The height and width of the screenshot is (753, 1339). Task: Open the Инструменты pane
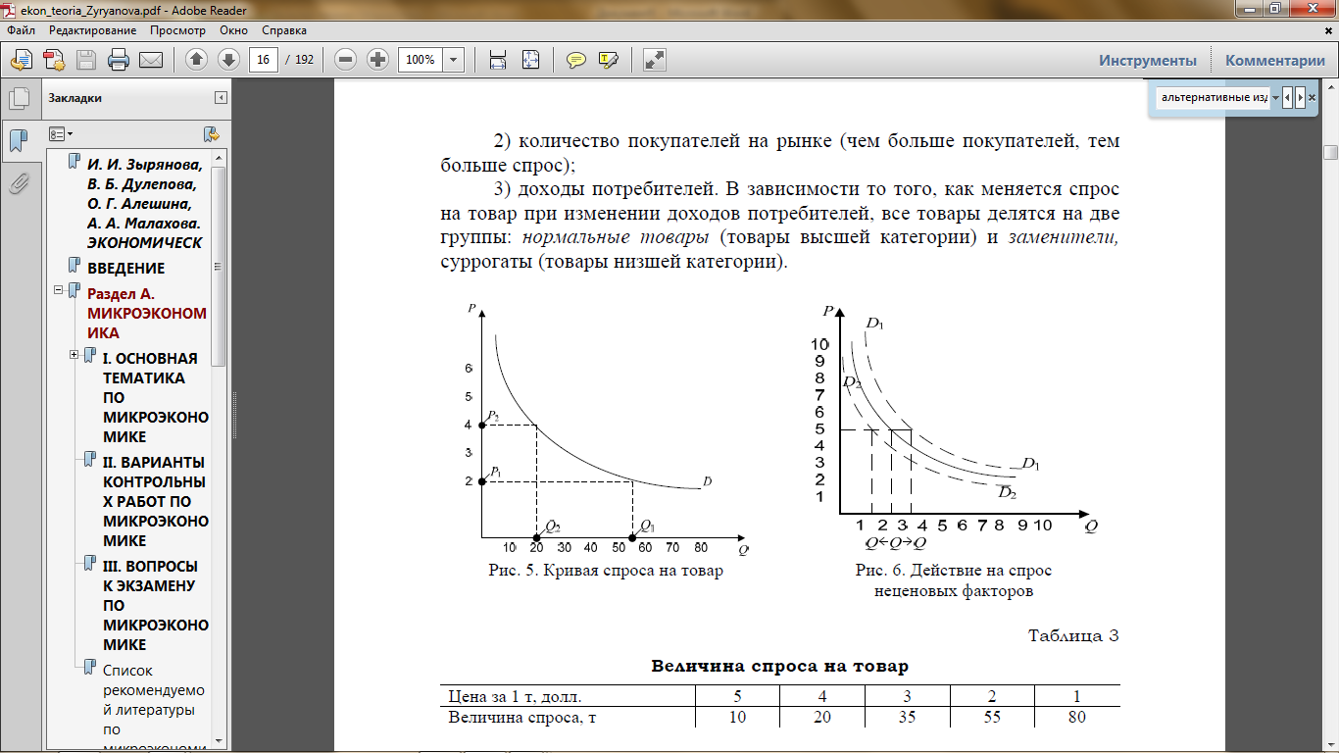coord(1147,60)
